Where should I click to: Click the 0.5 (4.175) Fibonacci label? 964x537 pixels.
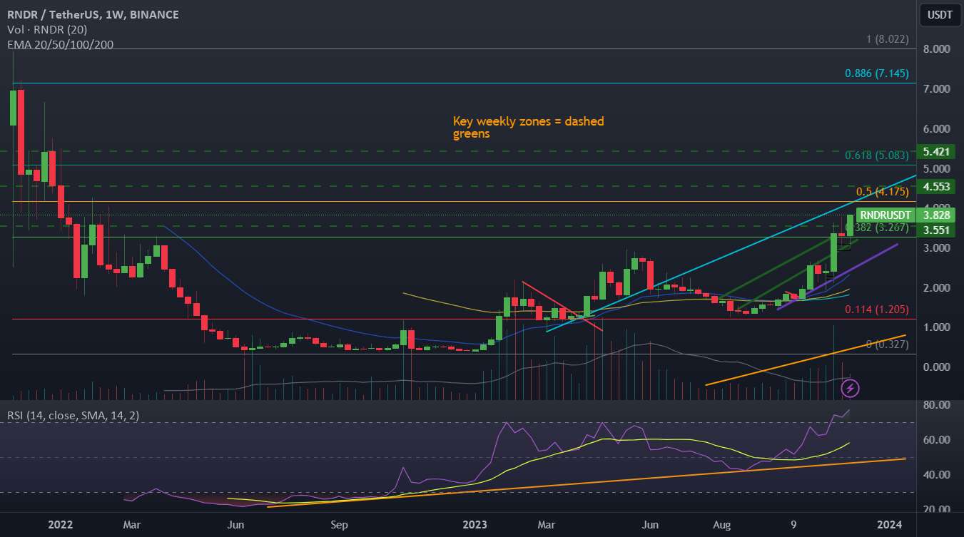pos(882,192)
